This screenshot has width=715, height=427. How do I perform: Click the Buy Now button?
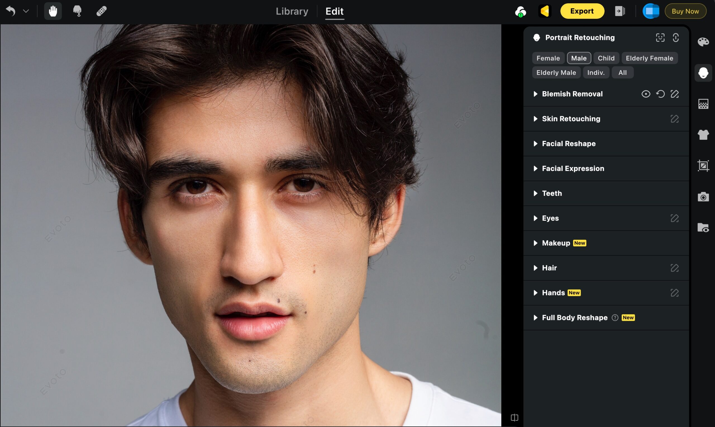click(685, 11)
